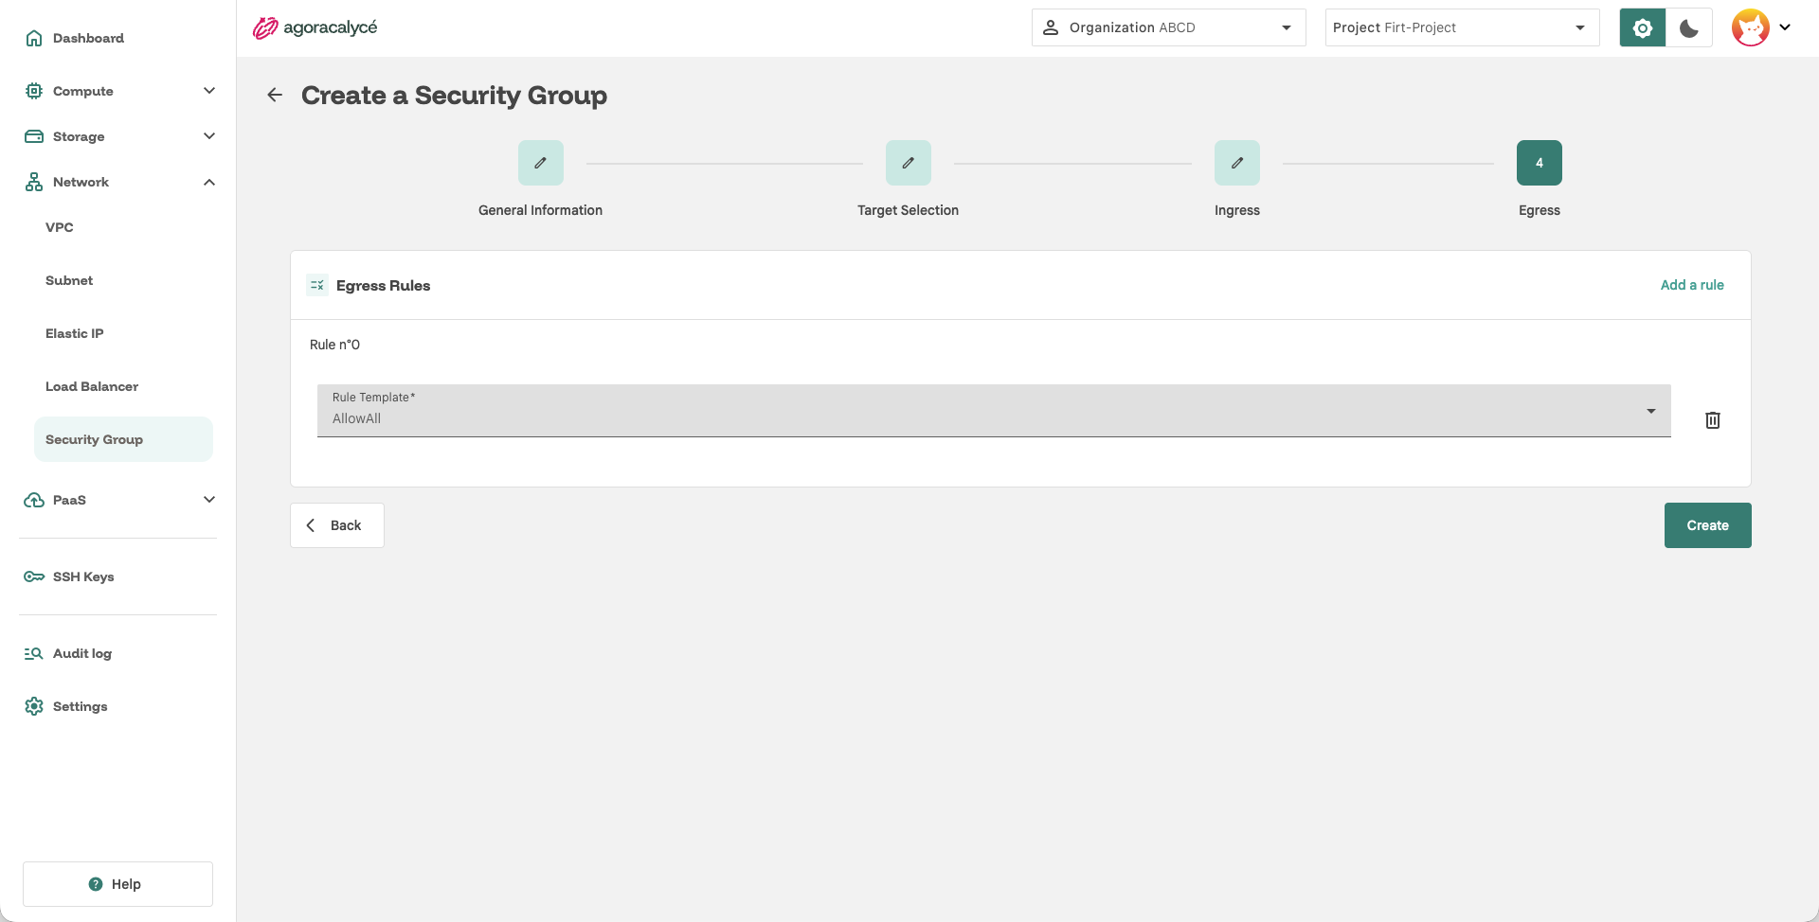
Task: Expand the PaaS menu chevron
Action: pos(209,500)
